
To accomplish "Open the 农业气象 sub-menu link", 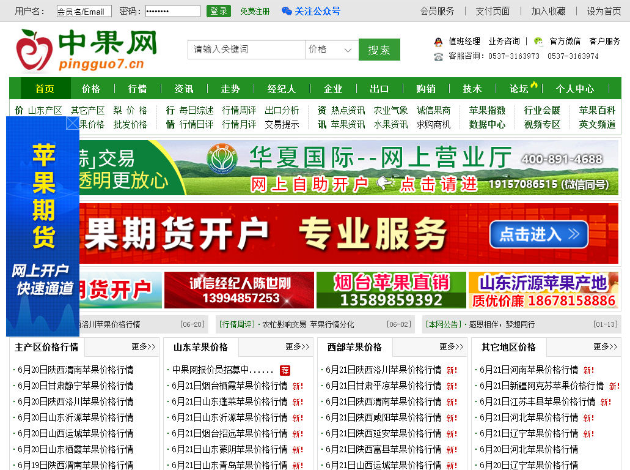I will click(390, 110).
